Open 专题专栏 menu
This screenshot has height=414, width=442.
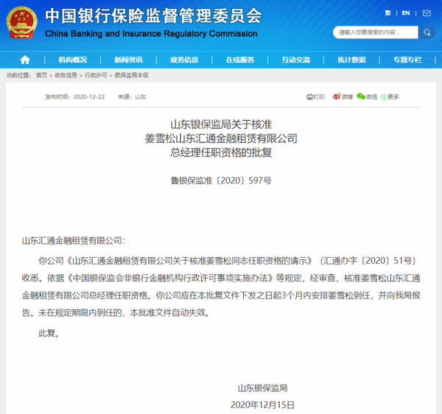[x=407, y=60]
